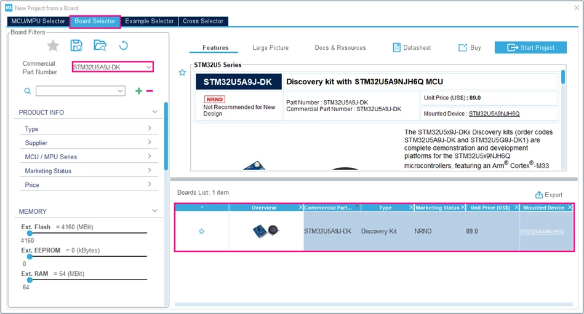Click the filters panel vertical scrollbar

[166, 136]
